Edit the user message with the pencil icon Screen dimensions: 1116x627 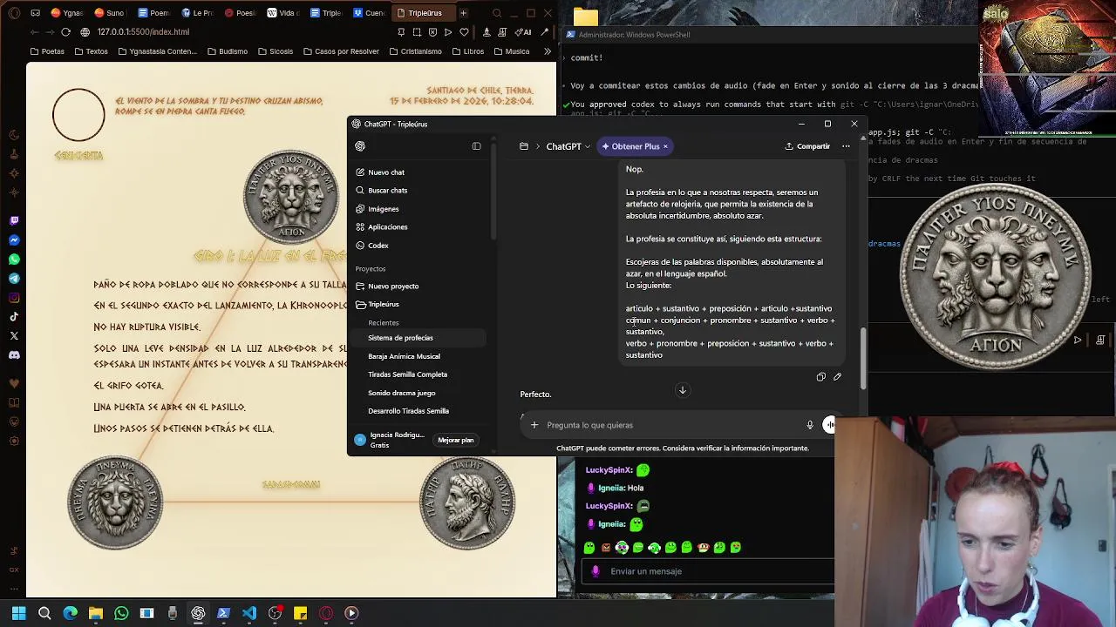837,377
